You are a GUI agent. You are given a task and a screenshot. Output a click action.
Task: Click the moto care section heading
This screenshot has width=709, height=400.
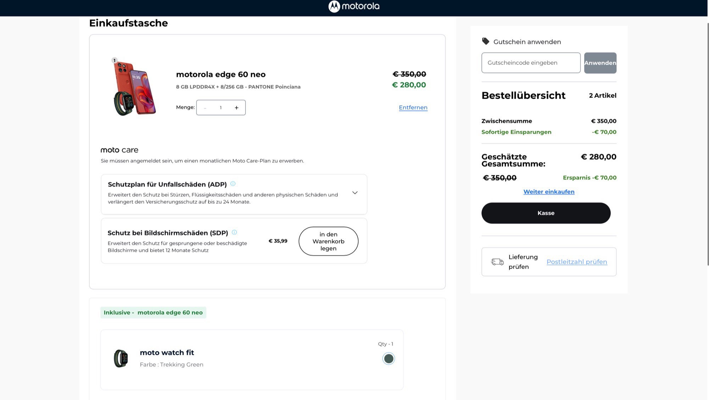119,150
